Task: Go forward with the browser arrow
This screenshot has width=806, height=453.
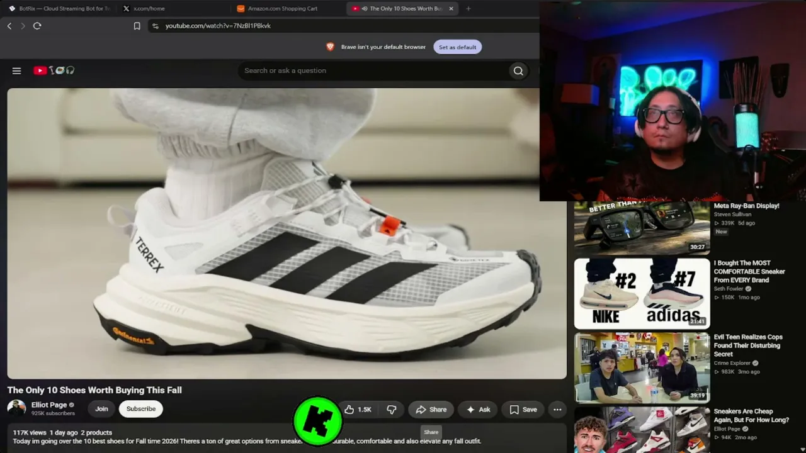Action: coord(23,26)
